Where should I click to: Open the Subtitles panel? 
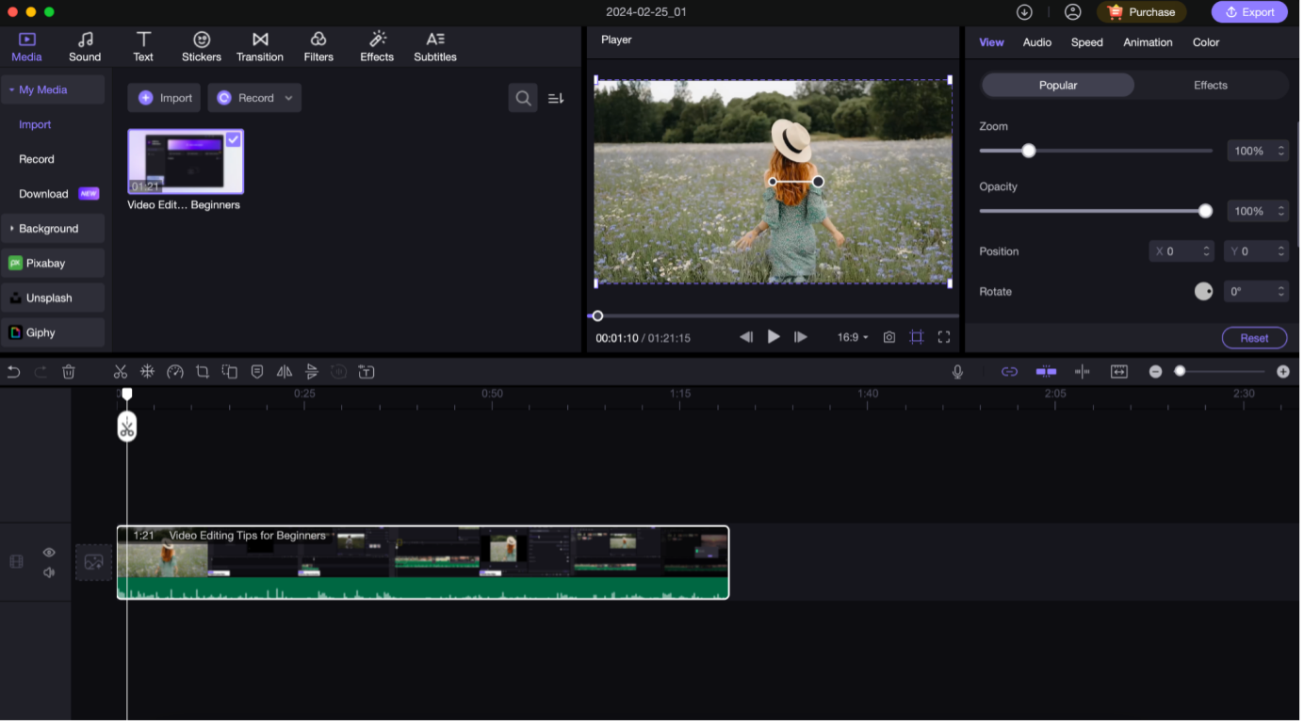435,46
